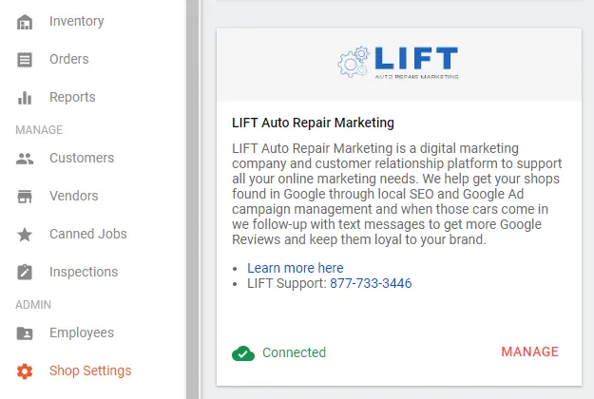Screen dimensions: 594x399
Task: Click the Employees folder icon
Action: pos(25,333)
